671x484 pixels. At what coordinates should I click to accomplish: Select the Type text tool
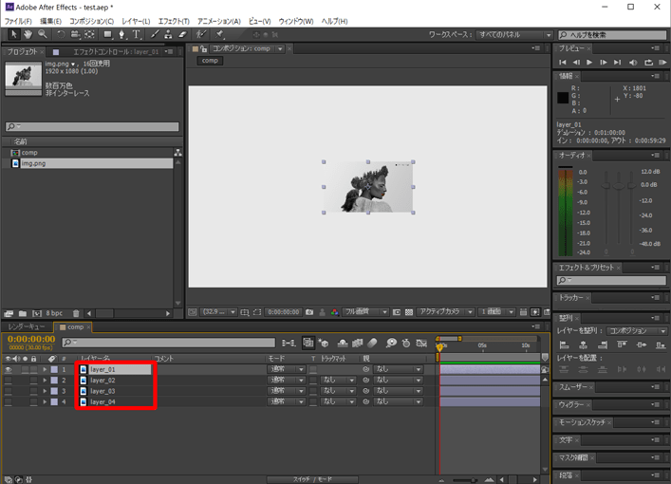136,34
